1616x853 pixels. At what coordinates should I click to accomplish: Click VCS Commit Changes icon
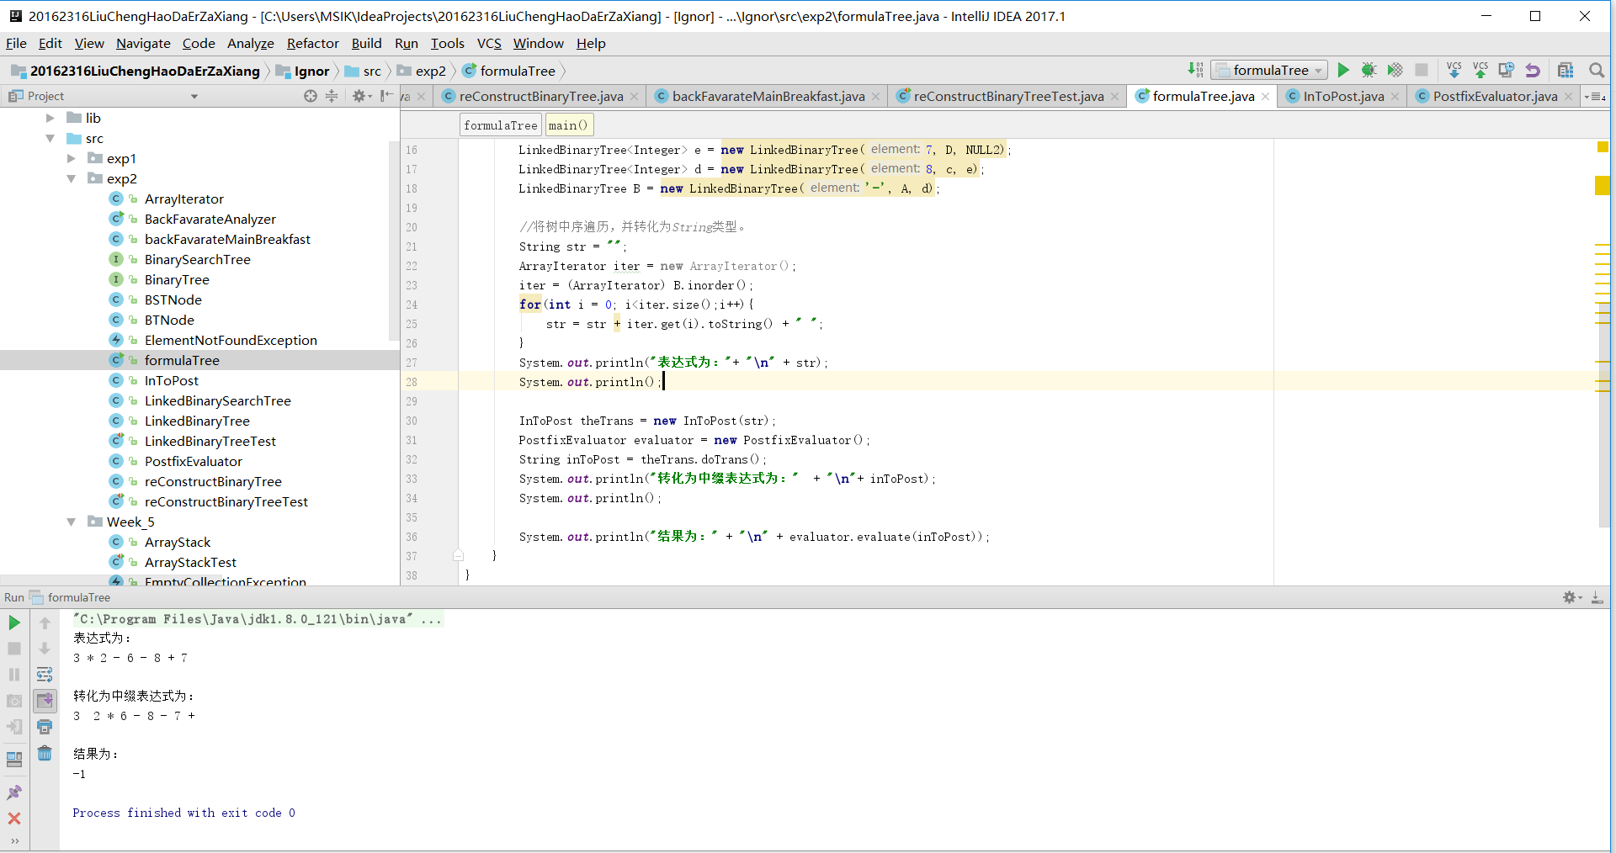(x=1480, y=70)
